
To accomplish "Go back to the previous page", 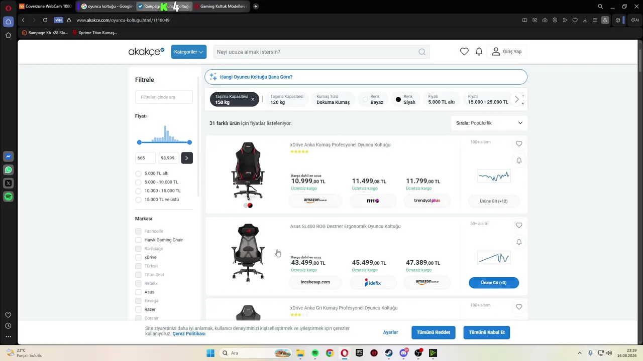I will (x=23, y=20).
